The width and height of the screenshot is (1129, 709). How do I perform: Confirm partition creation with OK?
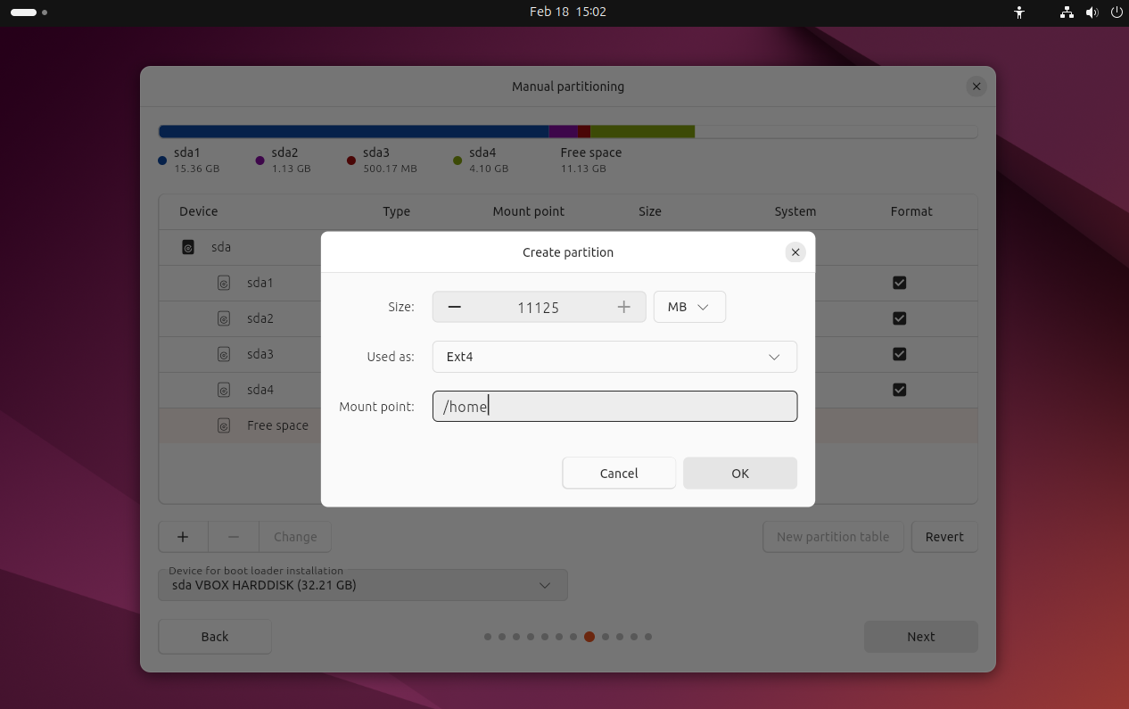coord(740,474)
